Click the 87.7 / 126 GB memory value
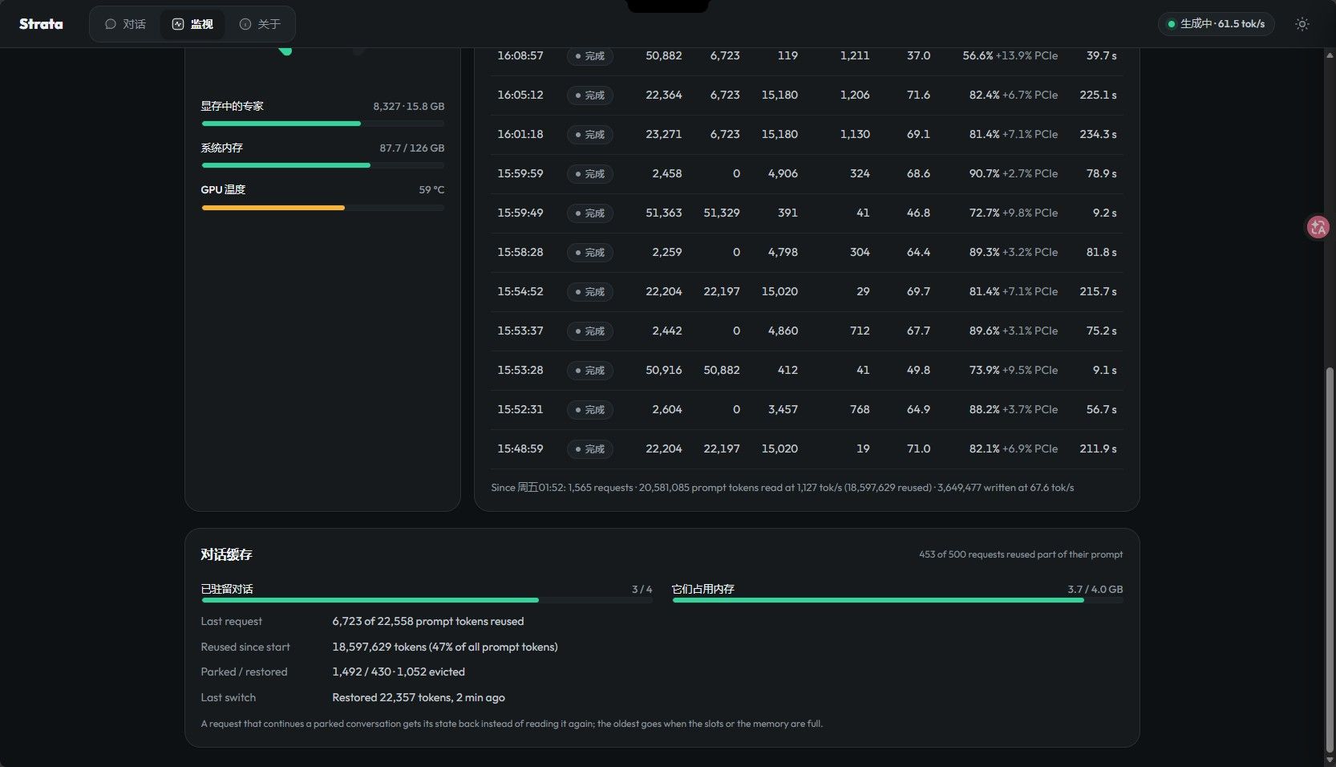Image resolution: width=1336 pixels, height=767 pixels. [411, 148]
